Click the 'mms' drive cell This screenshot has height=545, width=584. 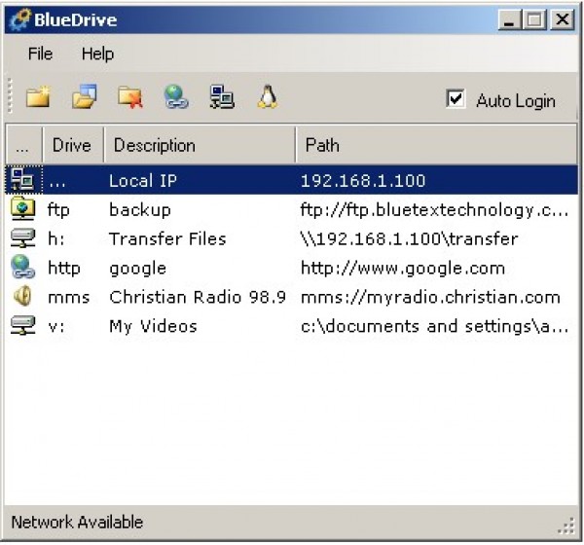(x=68, y=298)
